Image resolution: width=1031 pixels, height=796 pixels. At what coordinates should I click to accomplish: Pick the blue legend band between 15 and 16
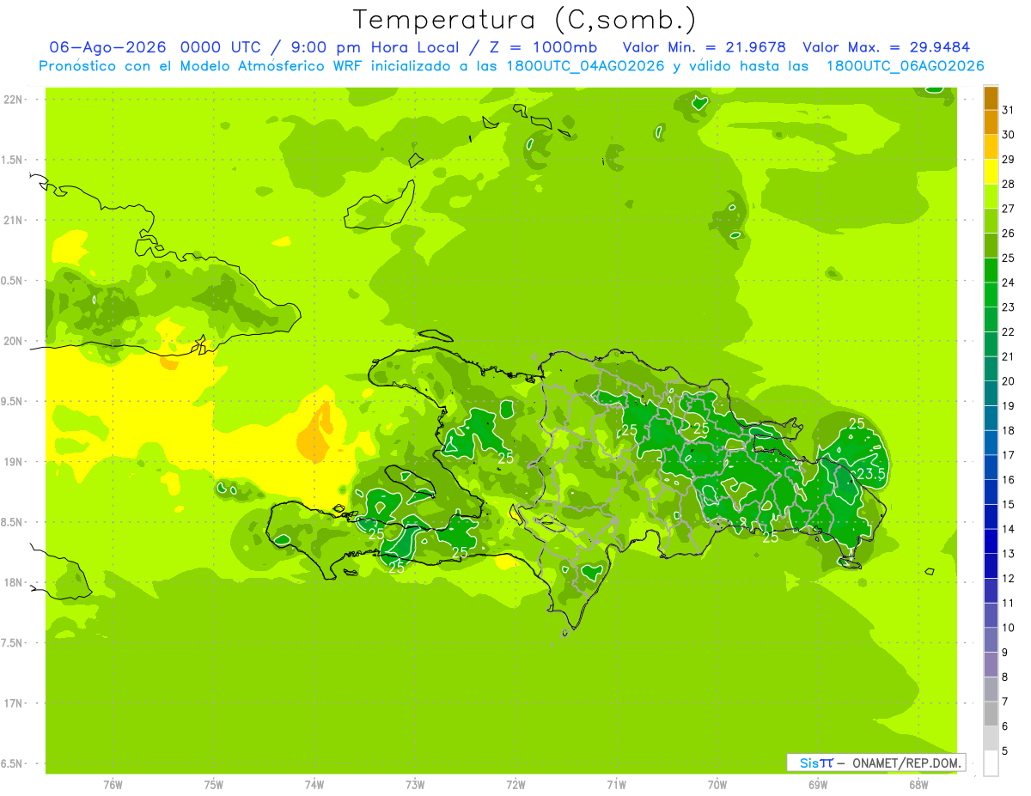click(x=991, y=492)
